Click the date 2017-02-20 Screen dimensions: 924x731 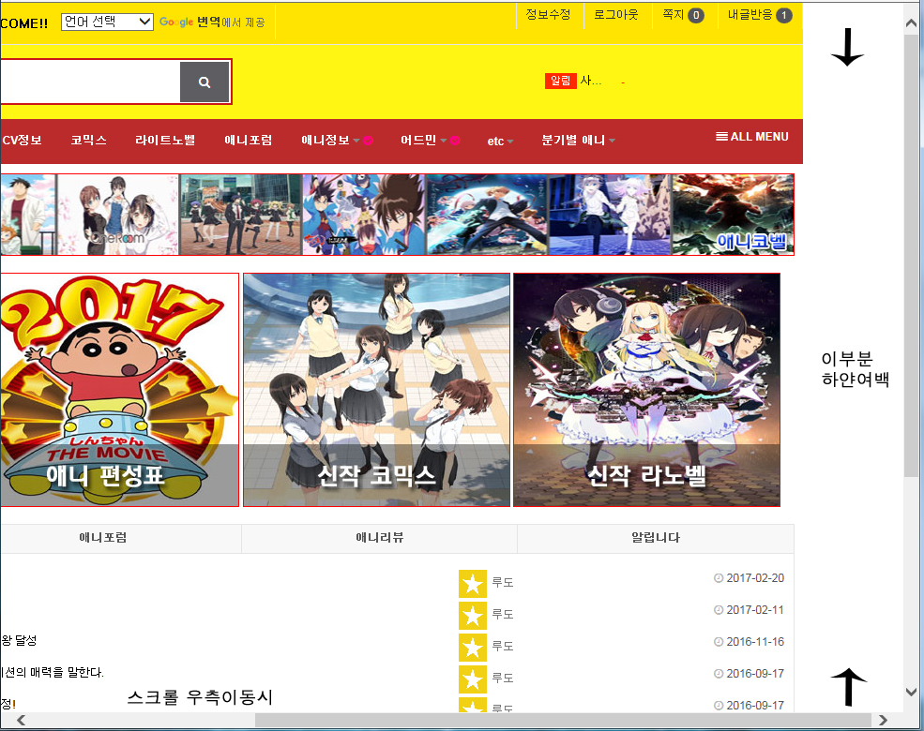(x=755, y=578)
